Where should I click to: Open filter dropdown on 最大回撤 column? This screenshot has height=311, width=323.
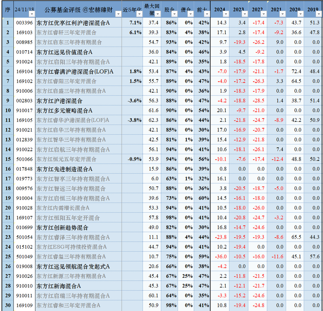[x=158, y=14]
